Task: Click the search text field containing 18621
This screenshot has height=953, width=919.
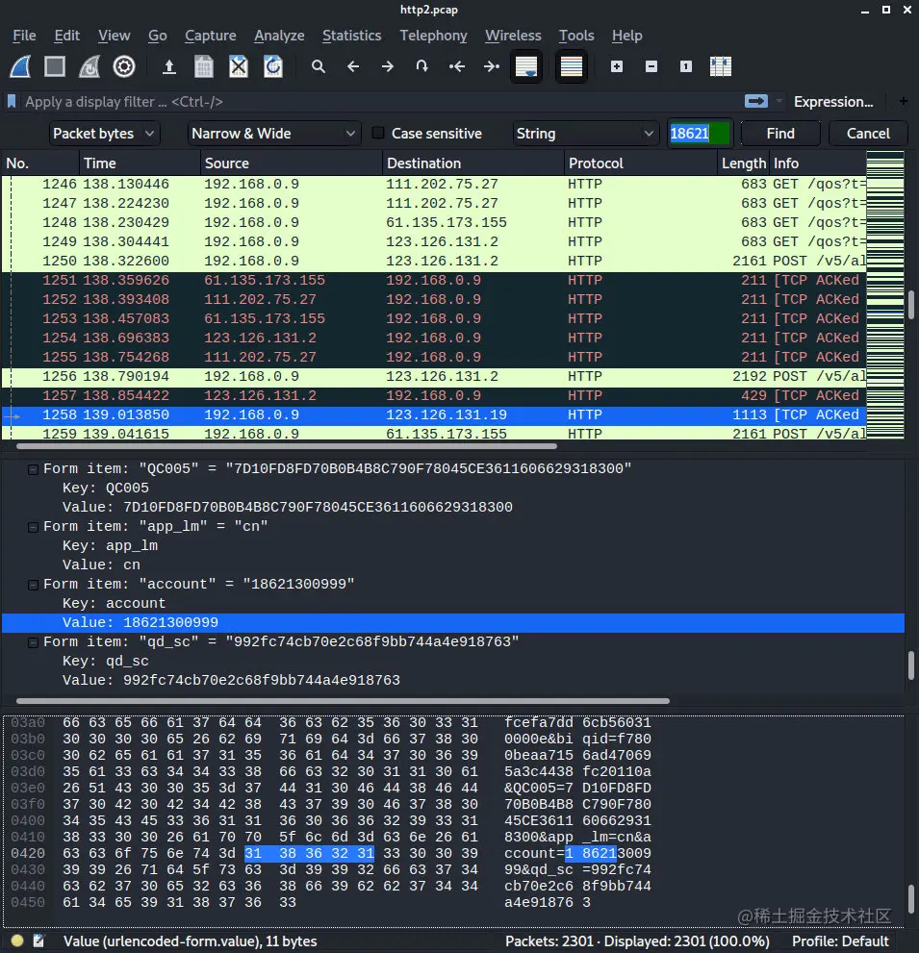Action: (x=700, y=133)
